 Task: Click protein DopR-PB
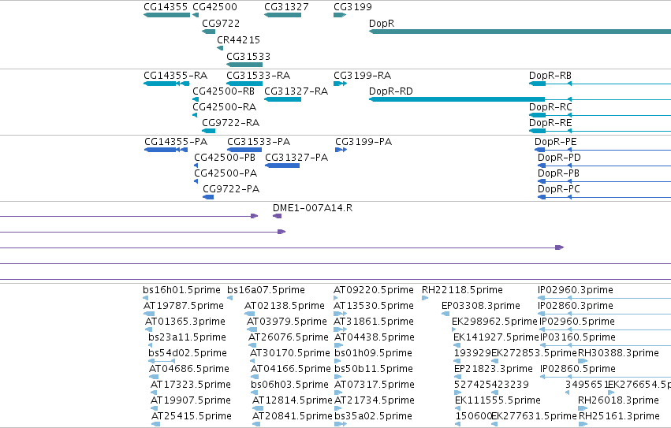604,181
